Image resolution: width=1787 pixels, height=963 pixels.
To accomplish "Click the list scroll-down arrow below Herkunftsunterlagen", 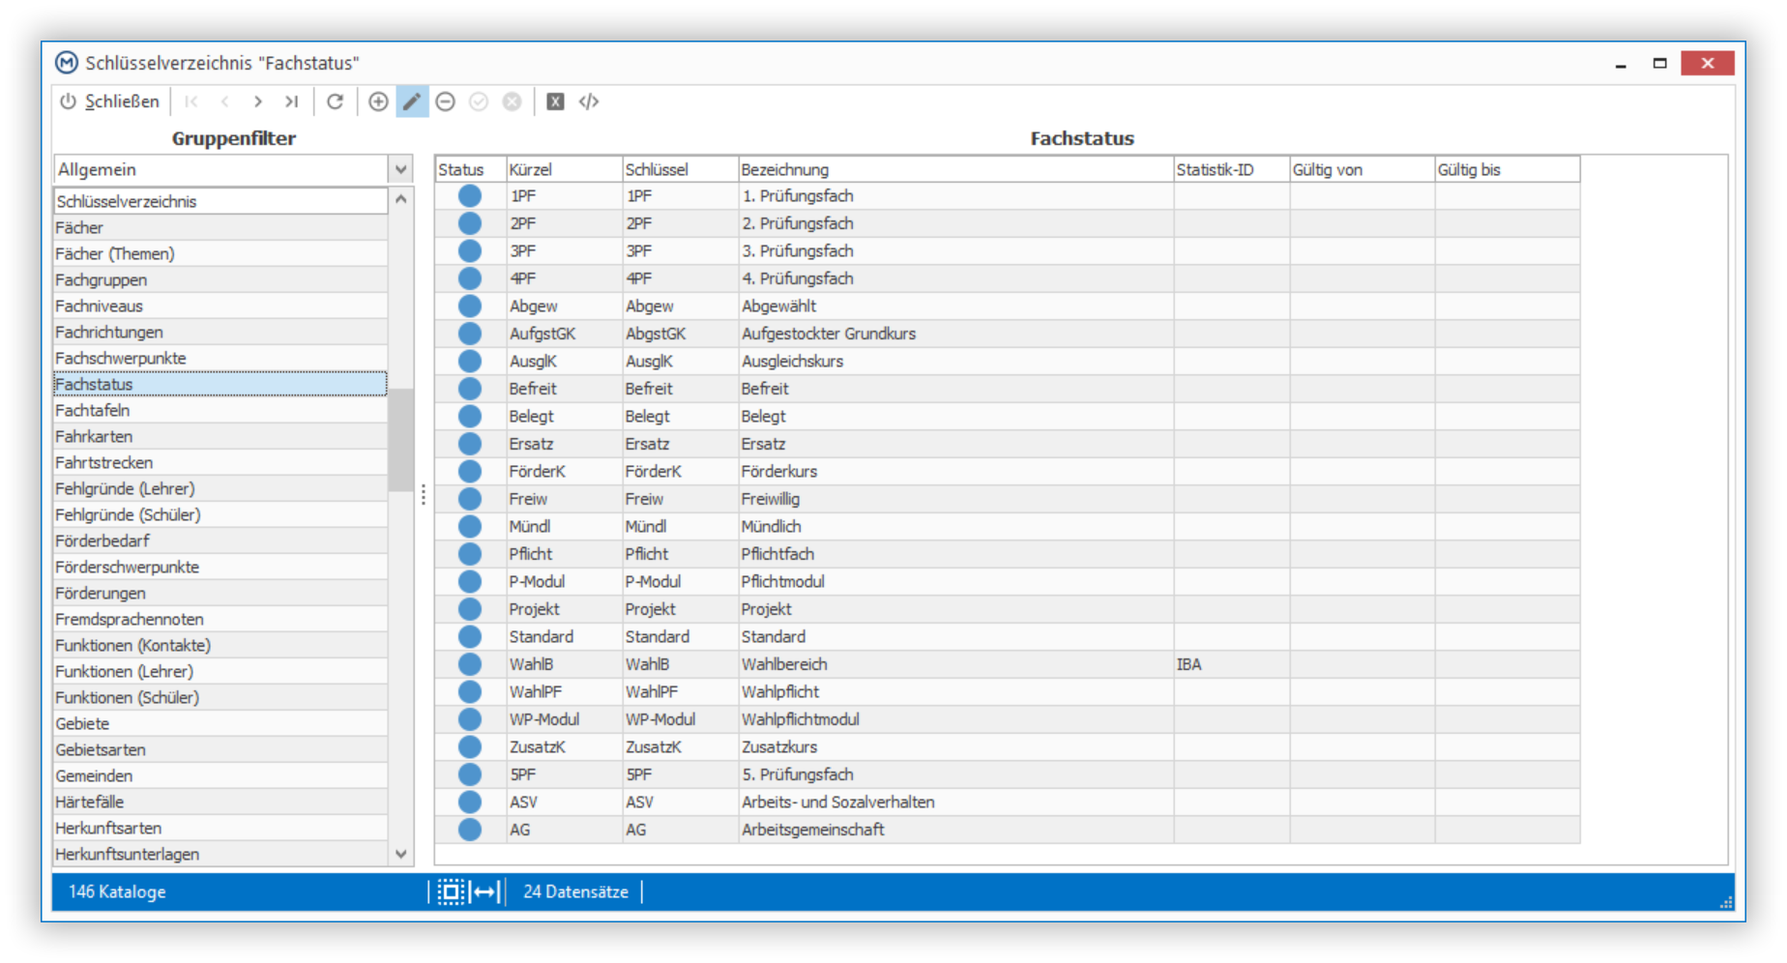I will 401,855.
